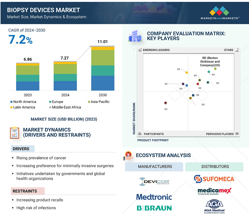Click the yellow dot in Emerging Leaders quadrant
Screen dimensions: 249x214
(187, 72)
